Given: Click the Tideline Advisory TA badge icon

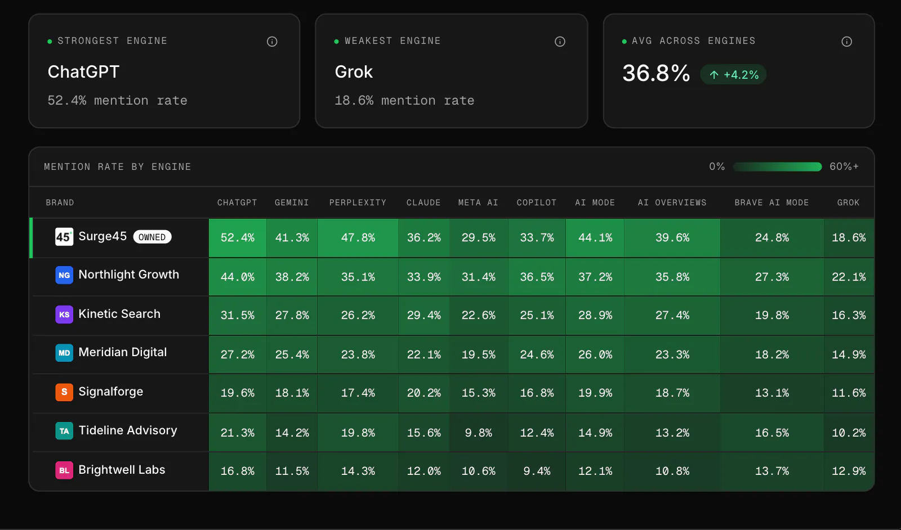Looking at the screenshot, I should [x=64, y=431].
